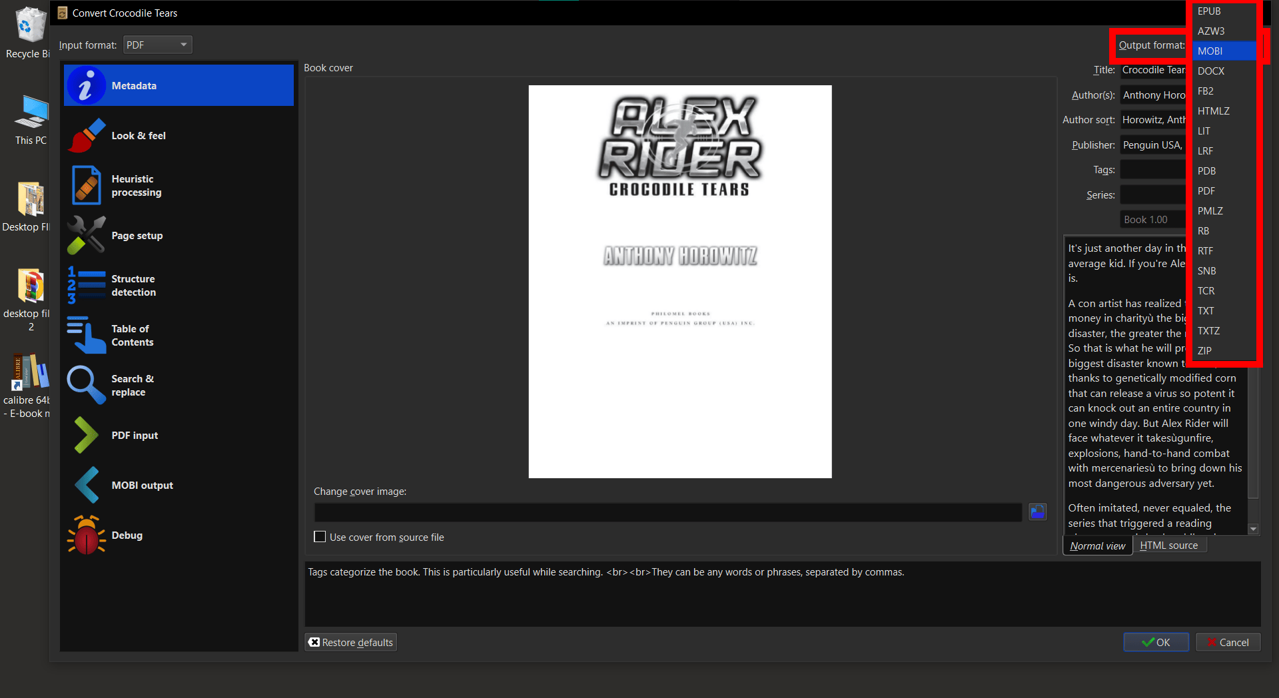The image size is (1279, 698).
Task: Select AZW3 from the format list
Action: tap(1210, 31)
